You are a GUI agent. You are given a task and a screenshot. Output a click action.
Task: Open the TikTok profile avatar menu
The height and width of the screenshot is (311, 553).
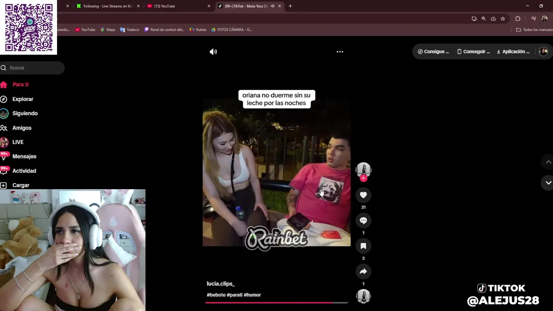click(543, 52)
